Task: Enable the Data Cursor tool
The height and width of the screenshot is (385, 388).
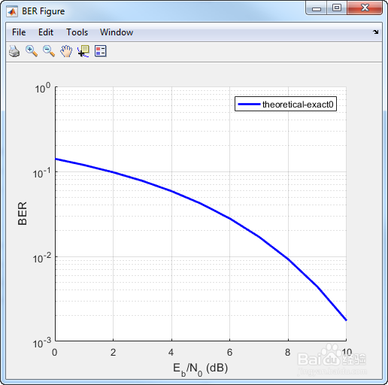Action: point(83,51)
